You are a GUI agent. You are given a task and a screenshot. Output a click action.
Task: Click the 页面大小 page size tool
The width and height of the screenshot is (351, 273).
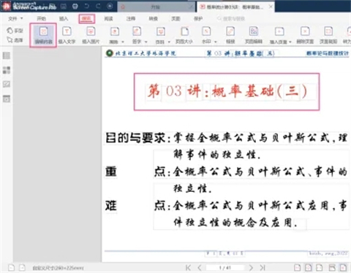(184, 35)
